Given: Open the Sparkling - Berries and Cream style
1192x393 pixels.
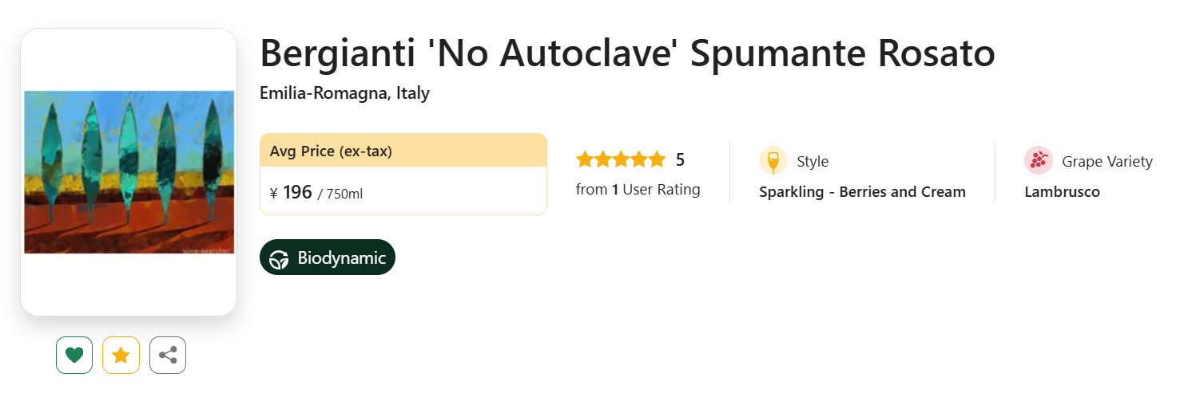Looking at the screenshot, I should pyautogui.click(x=862, y=192).
